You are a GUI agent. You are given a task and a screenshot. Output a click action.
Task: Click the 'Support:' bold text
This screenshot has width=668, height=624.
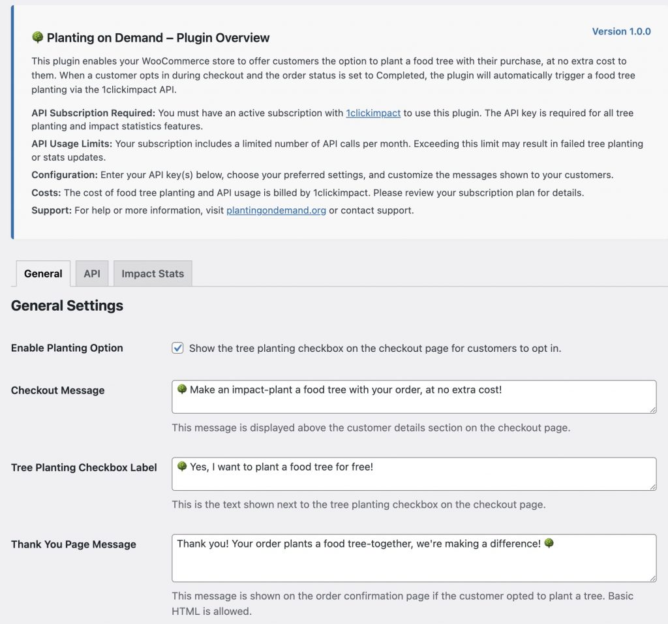(52, 211)
